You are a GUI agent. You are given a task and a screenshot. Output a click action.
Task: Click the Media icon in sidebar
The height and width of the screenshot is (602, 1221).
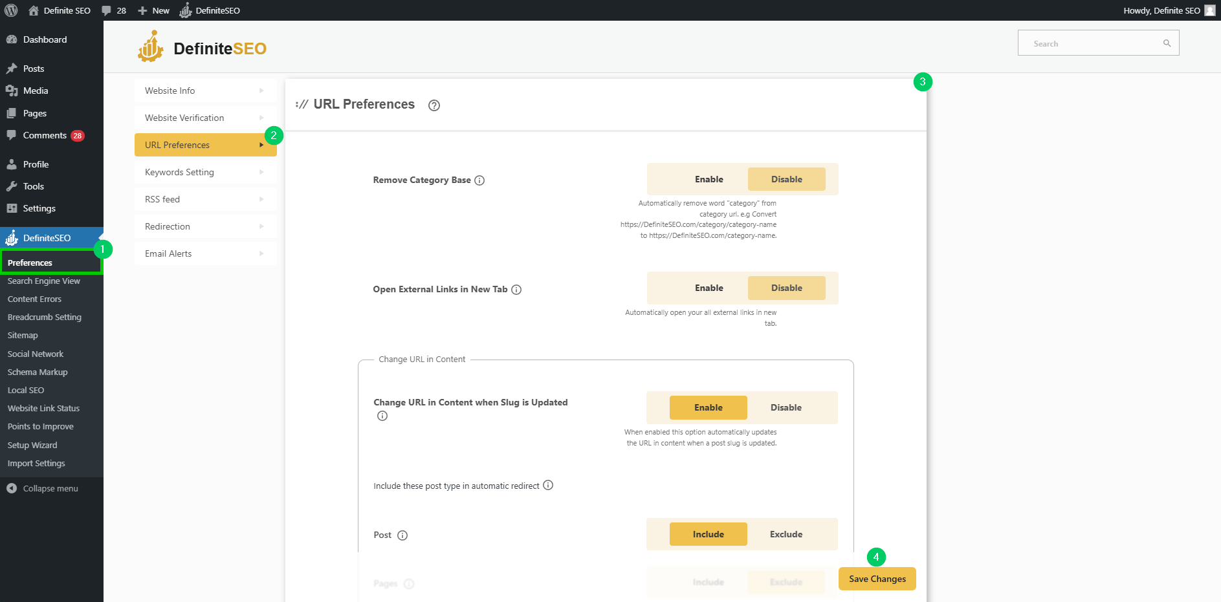tap(12, 91)
